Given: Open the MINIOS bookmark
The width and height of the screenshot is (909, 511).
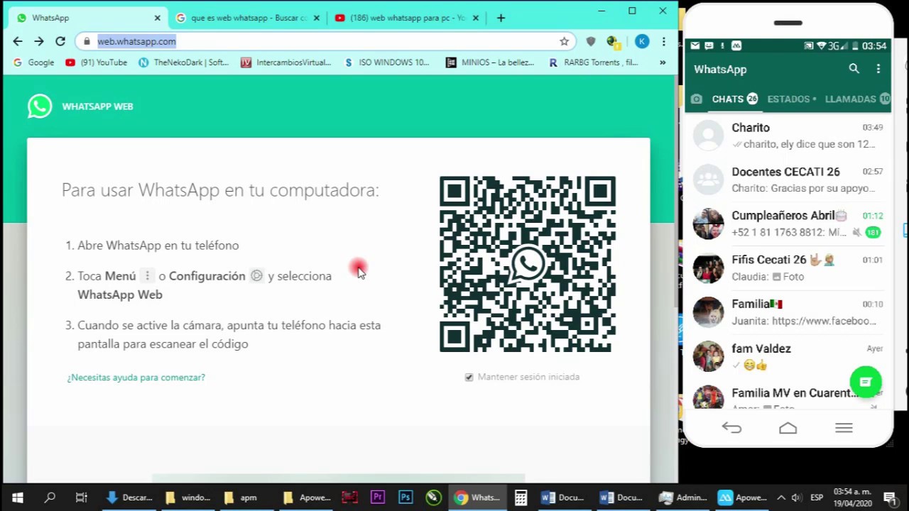Looking at the screenshot, I should (489, 62).
